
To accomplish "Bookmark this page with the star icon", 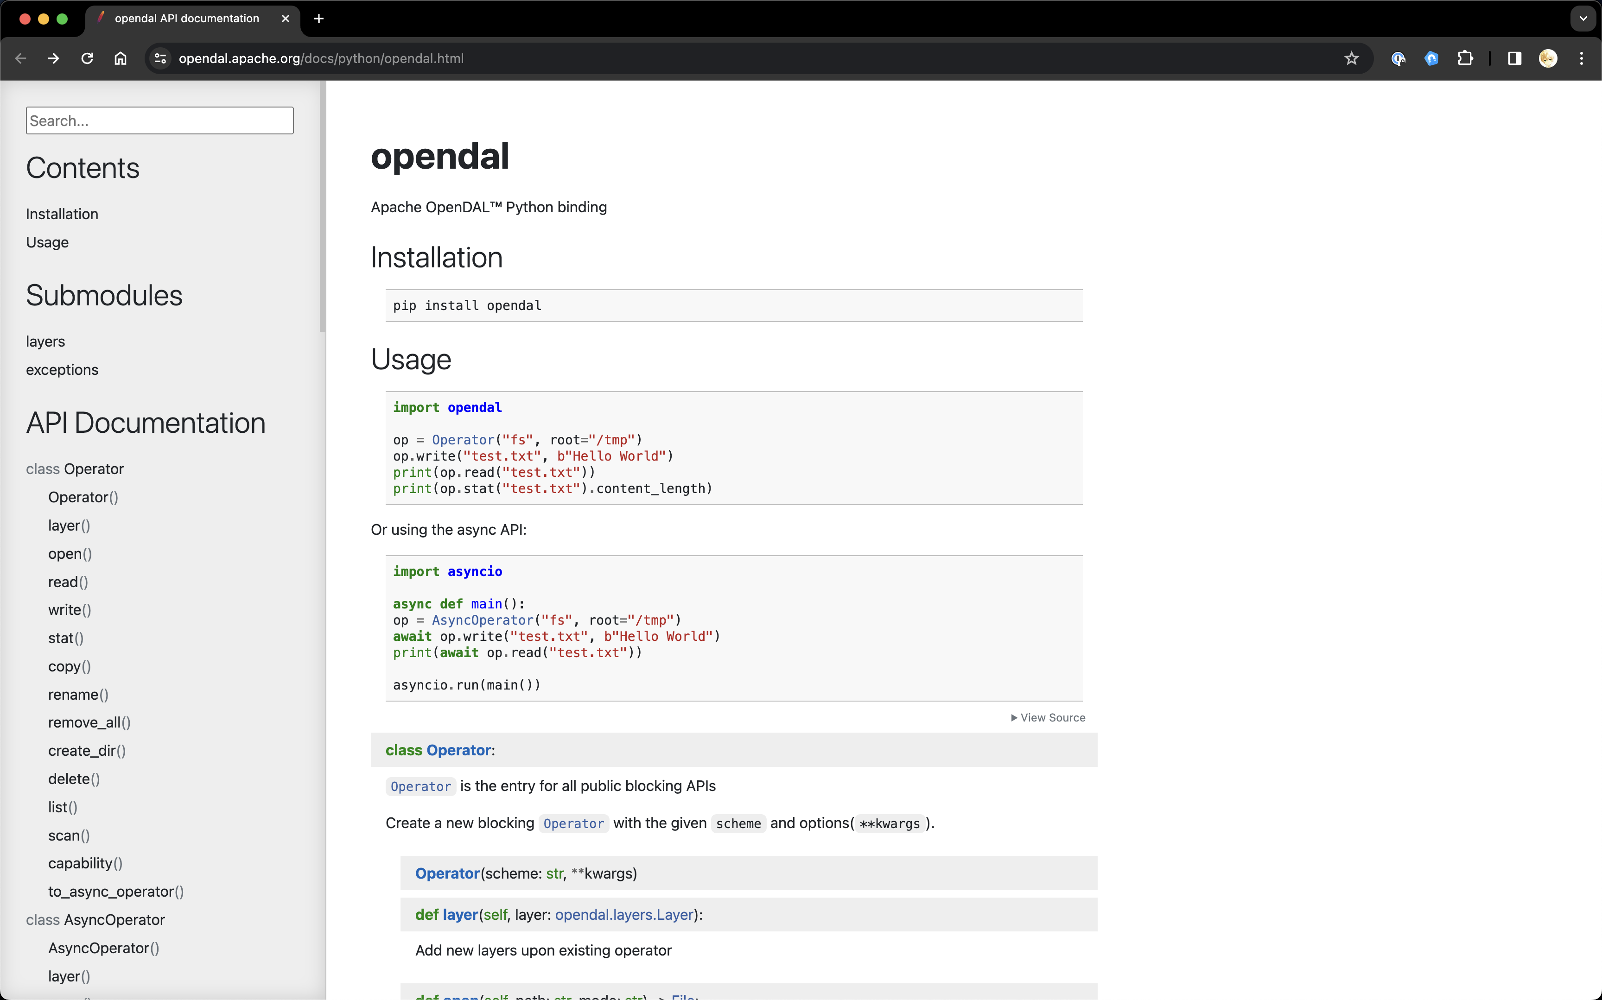I will [1351, 58].
